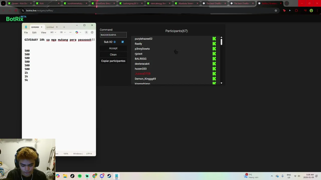Screen dimensions: 321x180
Task: Open Spotify from the taskbar
Action: [80, 176]
